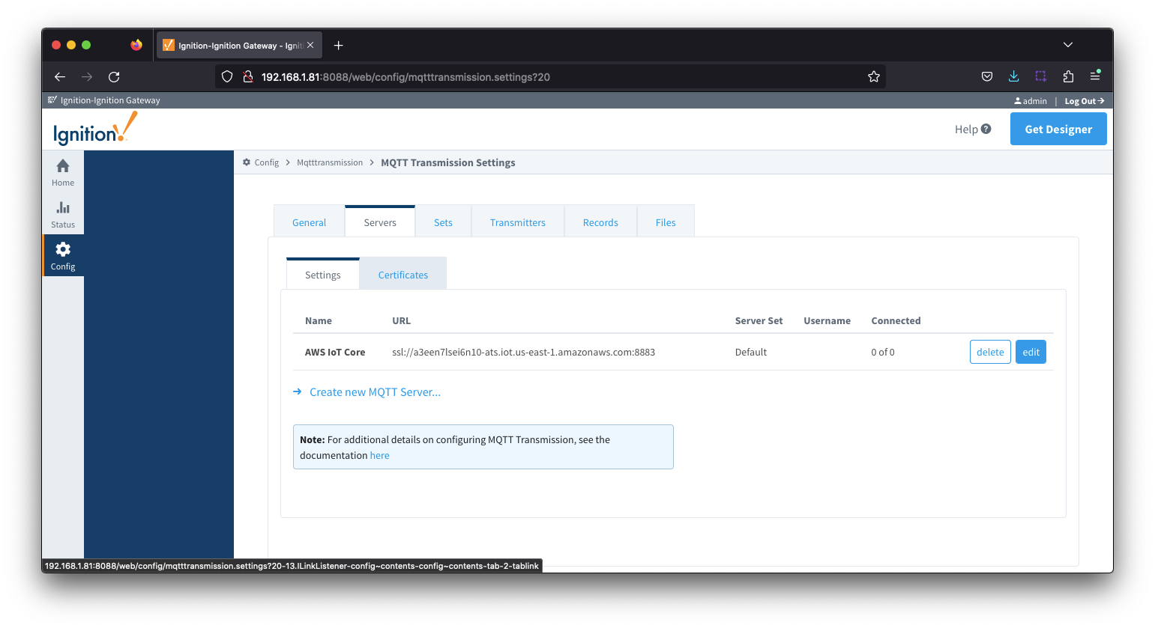Image resolution: width=1155 pixels, height=628 pixels.
Task: Bookmark this page with star icon
Action: coord(873,76)
